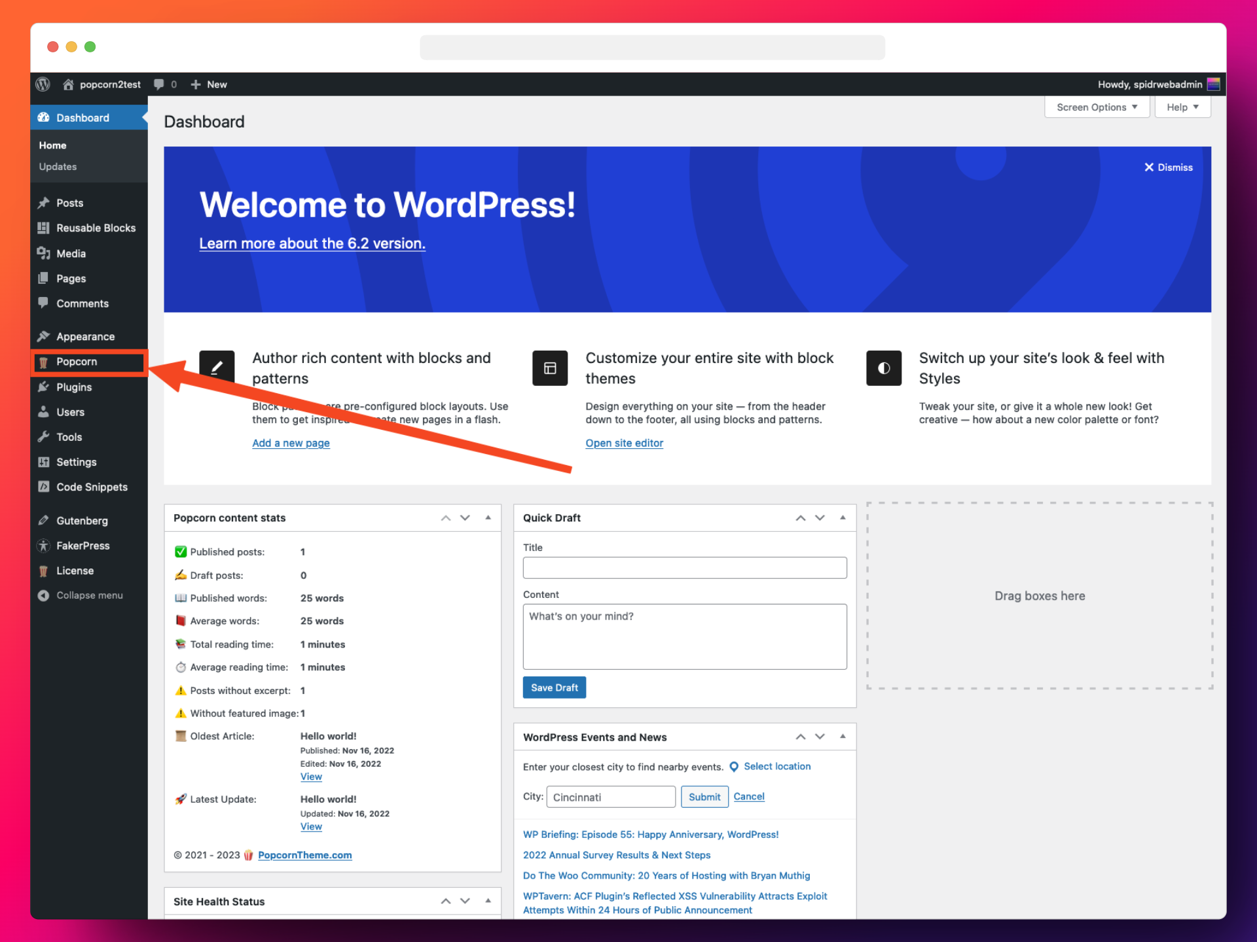1257x942 pixels.
Task: Click the Gutenberg sidebar icon
Action: coord(43,520)
